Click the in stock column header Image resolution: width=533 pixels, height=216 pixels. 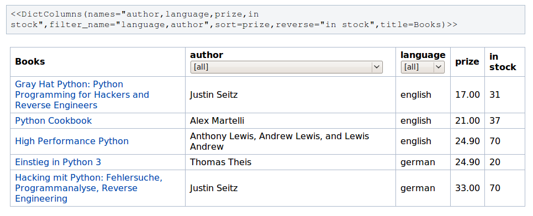[503, 61]
